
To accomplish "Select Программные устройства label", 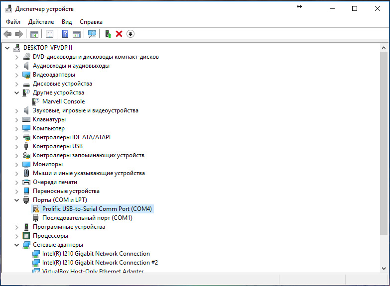I will pyautogui.click(x=69, y=227).
